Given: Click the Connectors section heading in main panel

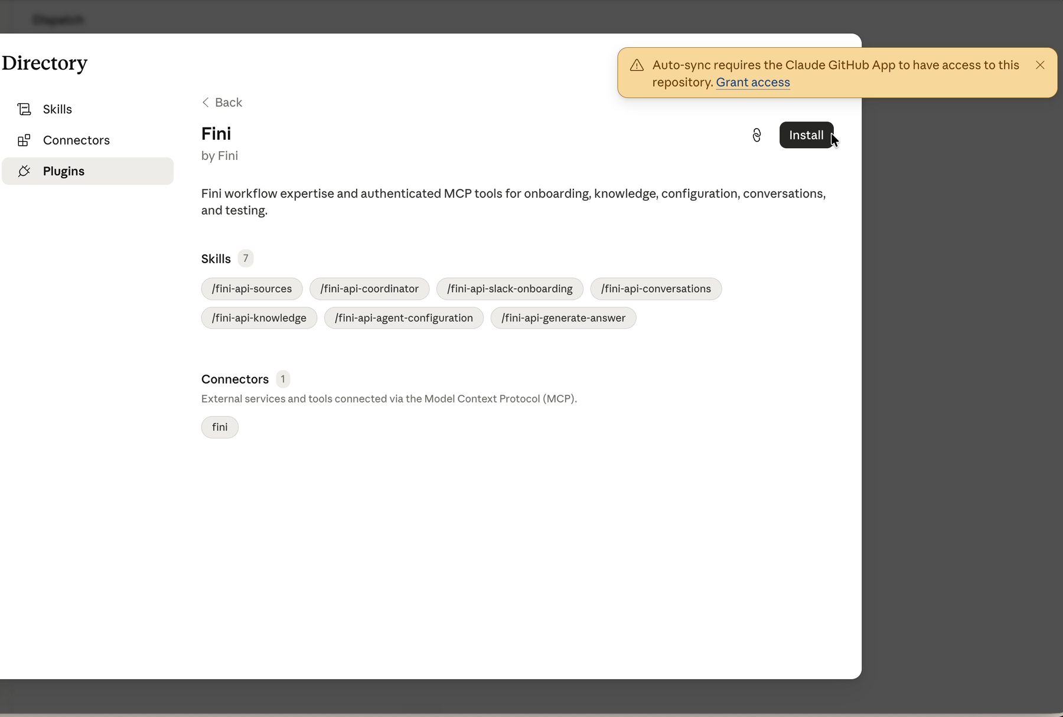Looking at the screenshot, I should [x=235, y=379].
